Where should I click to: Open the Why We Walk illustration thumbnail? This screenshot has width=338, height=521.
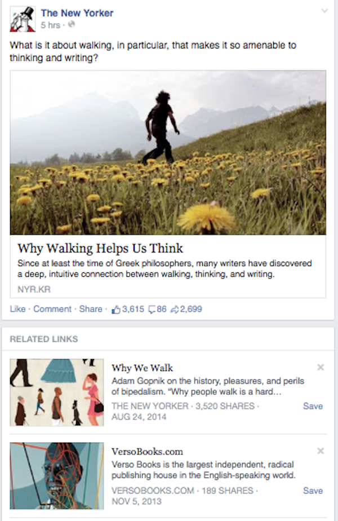point(57,392)
